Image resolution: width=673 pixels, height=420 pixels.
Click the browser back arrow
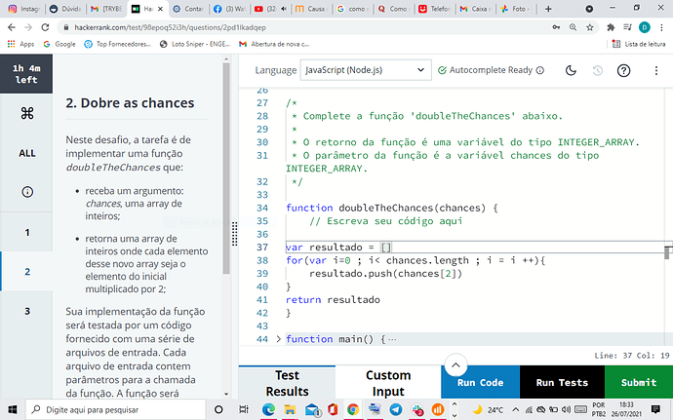[12, 27]
